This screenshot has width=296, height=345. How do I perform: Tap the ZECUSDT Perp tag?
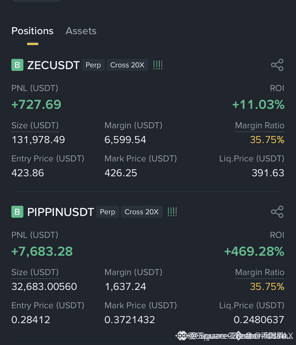tap(93, 65)
